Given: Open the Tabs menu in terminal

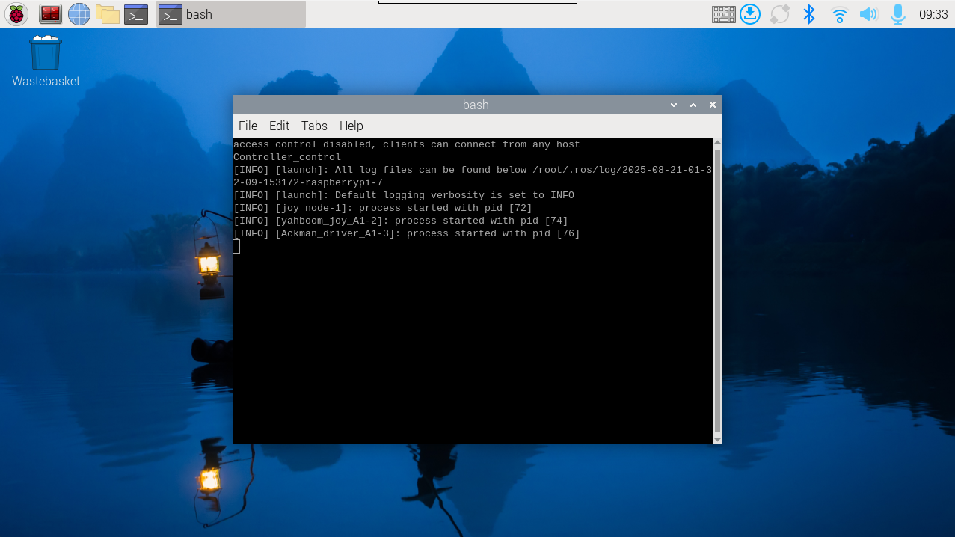Looking at the screenshot, I should click(x=314, y=126).
